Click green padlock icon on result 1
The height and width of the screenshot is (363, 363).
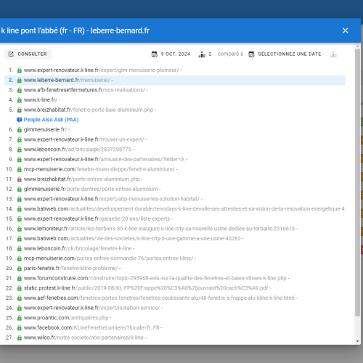(x=20, y=70)
